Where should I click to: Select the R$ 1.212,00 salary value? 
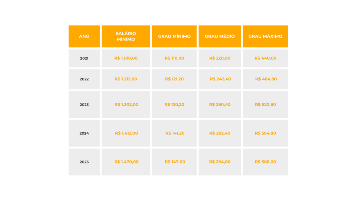click(x=126, y=79)
